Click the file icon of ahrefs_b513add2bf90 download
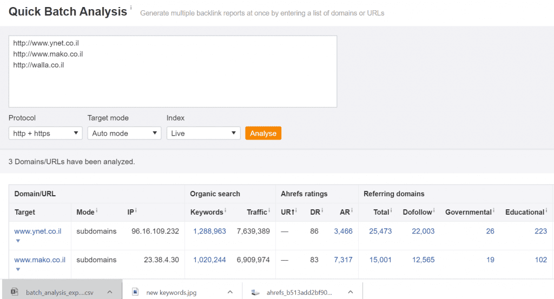 [255, 292]
